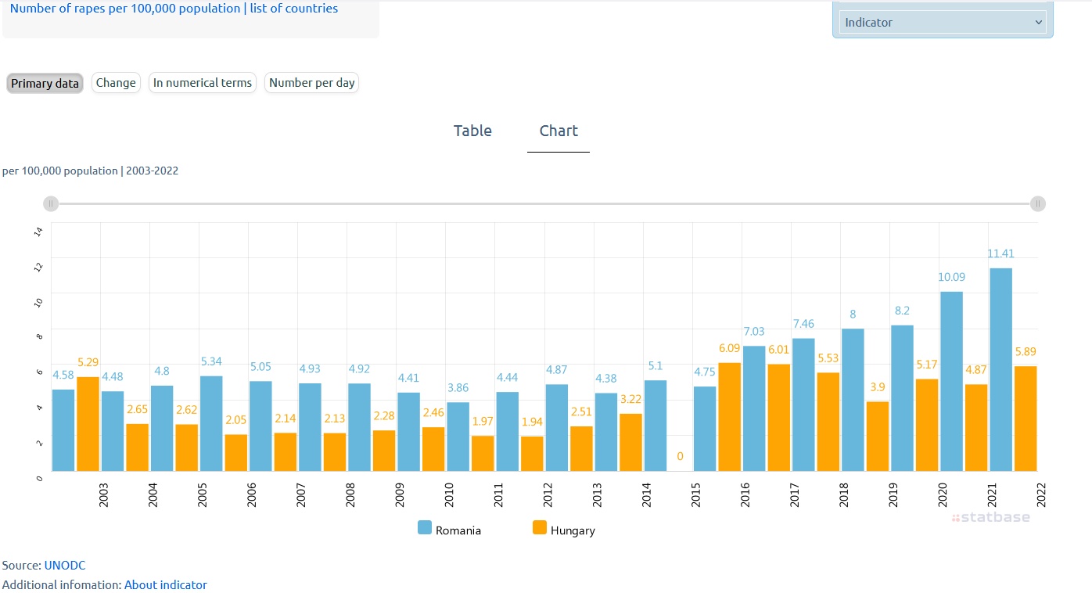Click the right range slider handle
This screenshot has width=1092, height=593.
pos(1037,203)
